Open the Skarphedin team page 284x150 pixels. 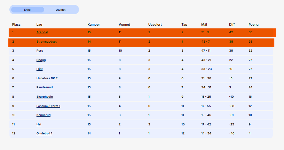[x=45, y=97]
